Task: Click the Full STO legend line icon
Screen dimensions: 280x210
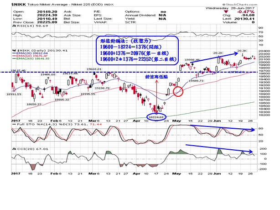Action: 14,124
